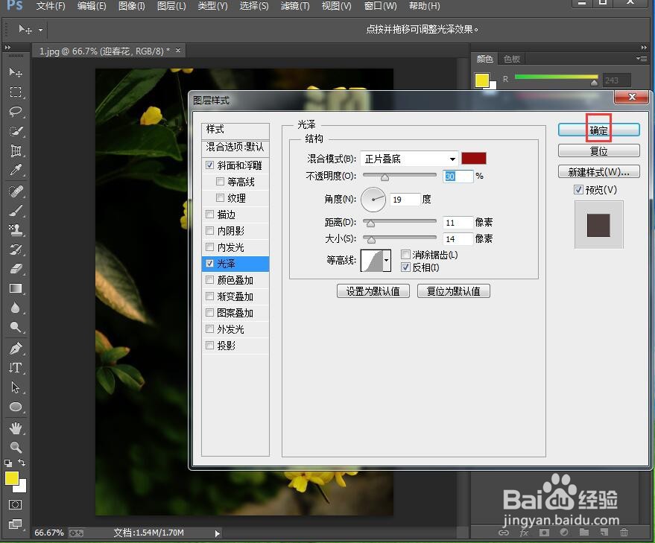Select the Ellipse shape tool

16,407
